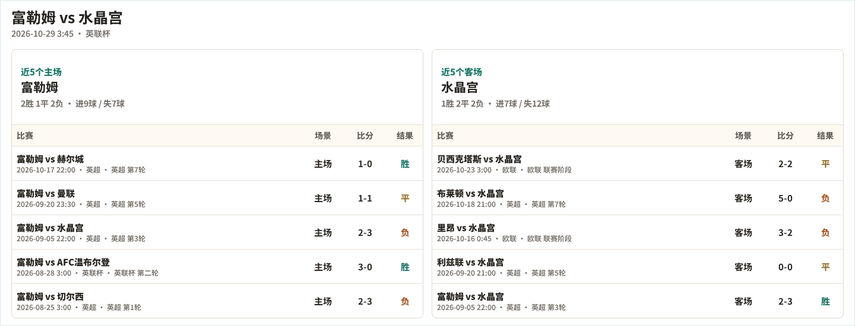Click the date 2026-10-17 22:00 under 赫尔城

tap(46, 170)
